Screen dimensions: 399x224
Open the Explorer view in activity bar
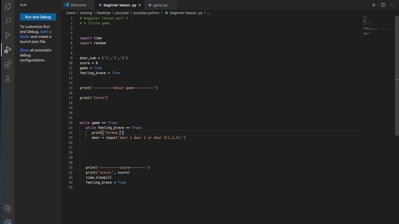(x=7, y=6)
